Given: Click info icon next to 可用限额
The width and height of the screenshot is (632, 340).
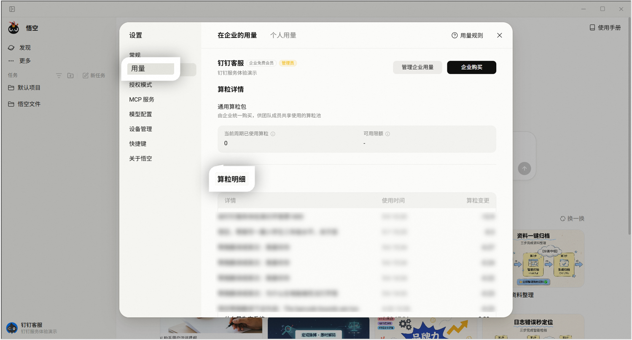Looking at the screenshot, I should pyautogui.click(x=387, y=134).
